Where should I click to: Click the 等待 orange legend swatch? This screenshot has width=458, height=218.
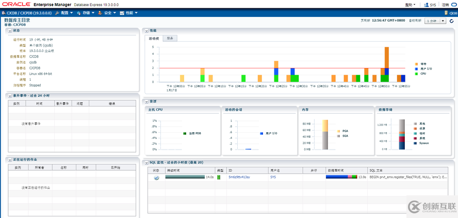(417, 64)
